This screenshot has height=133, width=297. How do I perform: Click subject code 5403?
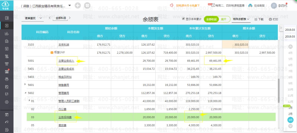31,77
